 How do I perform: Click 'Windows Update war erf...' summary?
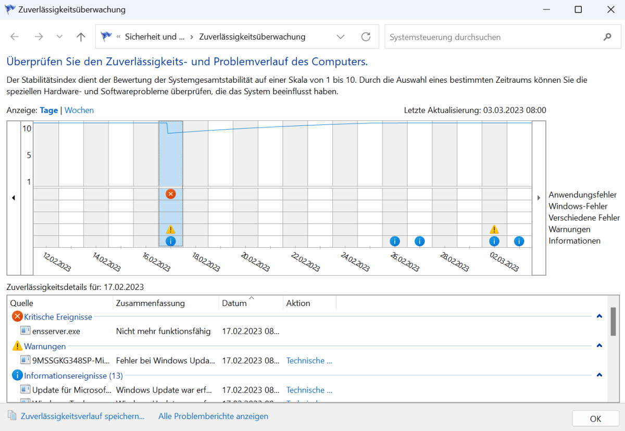(165, 390)
